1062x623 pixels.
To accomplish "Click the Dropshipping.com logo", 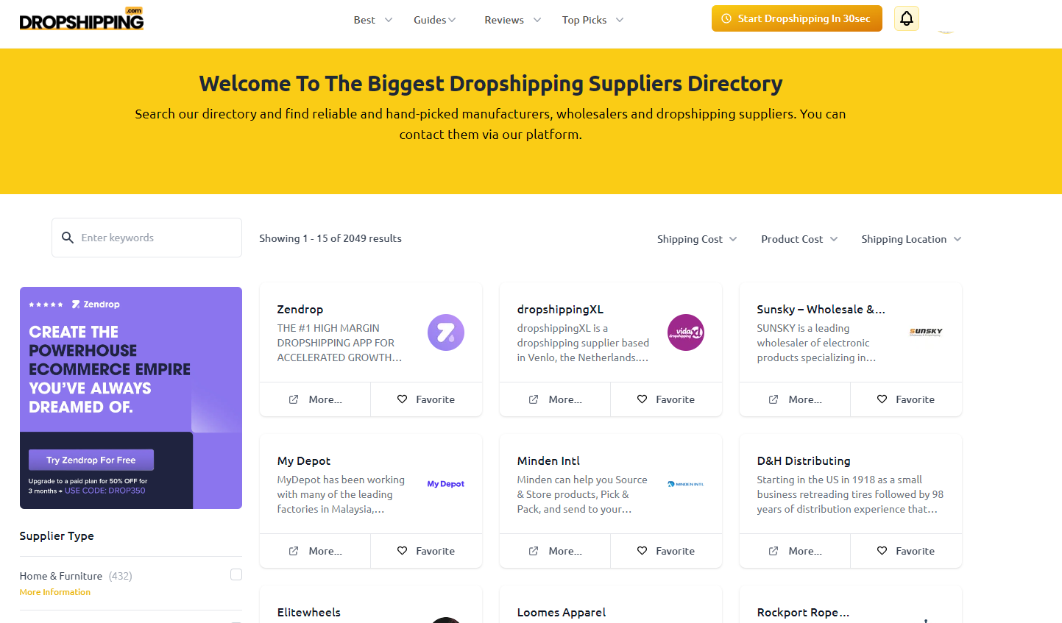I will point(82,19).
